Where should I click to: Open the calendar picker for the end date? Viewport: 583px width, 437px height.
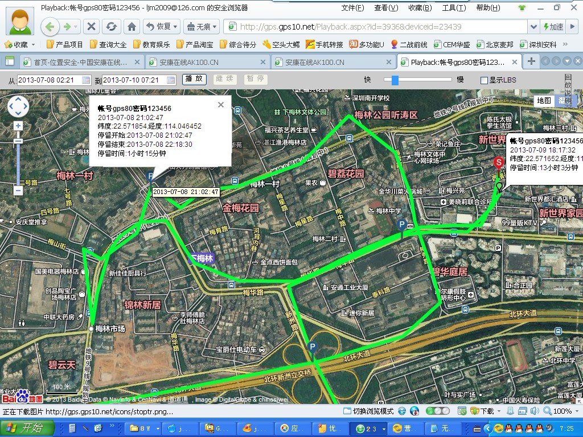tap(171, 80)
